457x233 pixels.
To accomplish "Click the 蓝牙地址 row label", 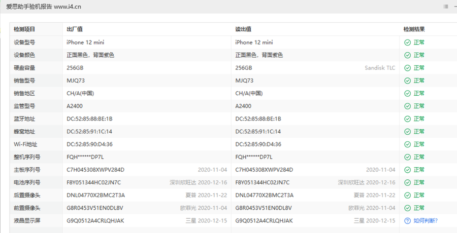I will tap(24, 119).
